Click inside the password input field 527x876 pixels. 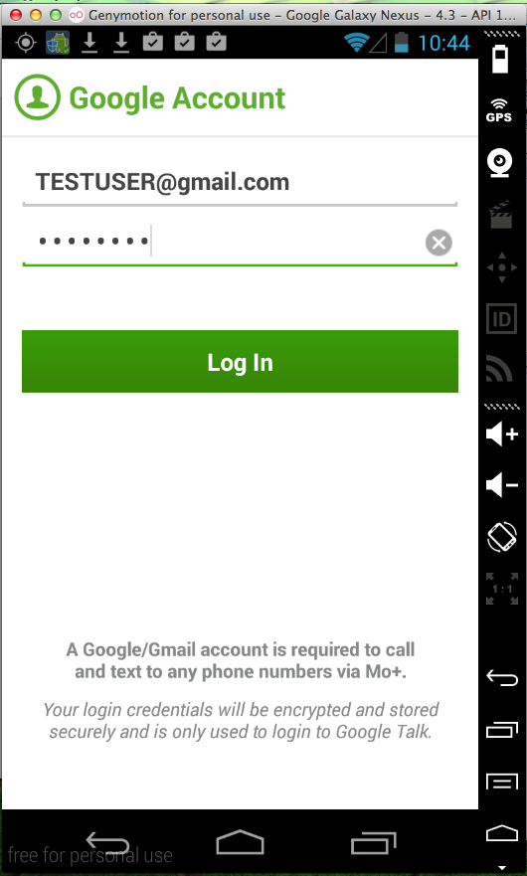tap(240, 243)
